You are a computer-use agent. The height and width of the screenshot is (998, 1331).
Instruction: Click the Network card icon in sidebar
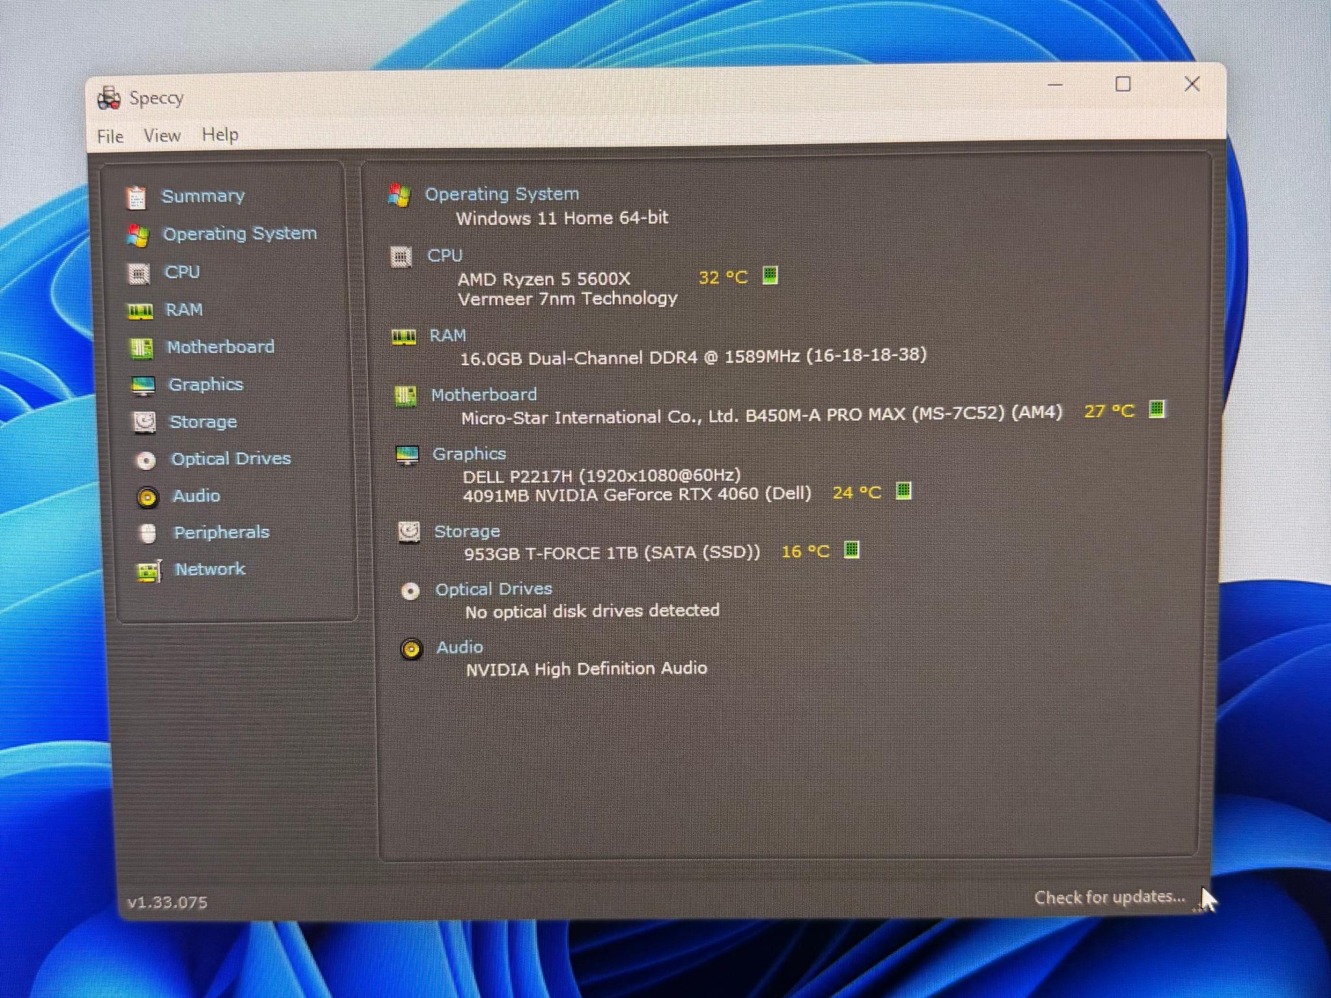pyautogui.click(x=149, y=572)
